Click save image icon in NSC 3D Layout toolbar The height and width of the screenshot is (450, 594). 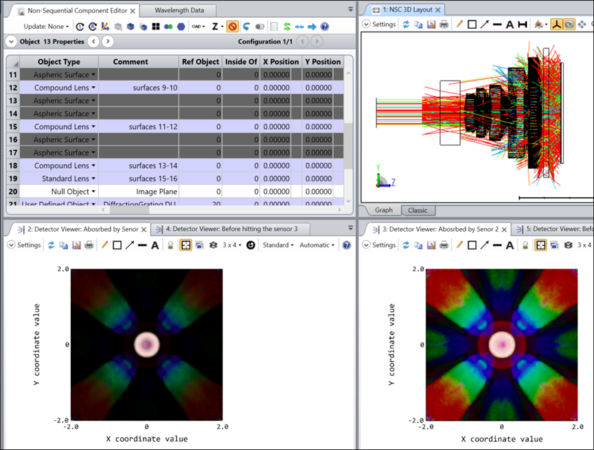point(431,24)
